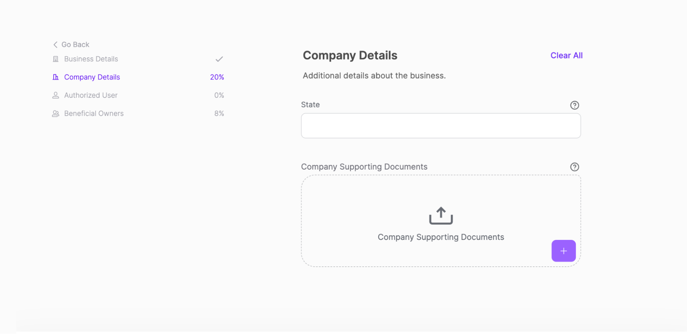Open help icon next to State field

[574, 105]
